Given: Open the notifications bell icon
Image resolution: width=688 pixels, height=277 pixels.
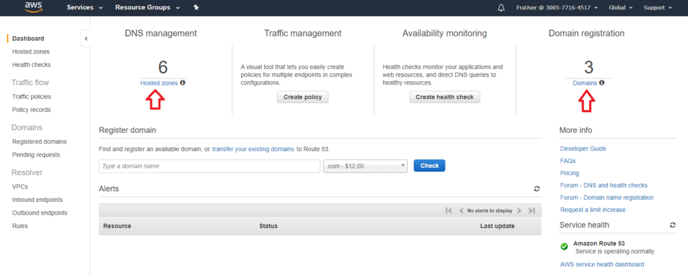Looking at the screenshot, I should click(x=501, y=8).
